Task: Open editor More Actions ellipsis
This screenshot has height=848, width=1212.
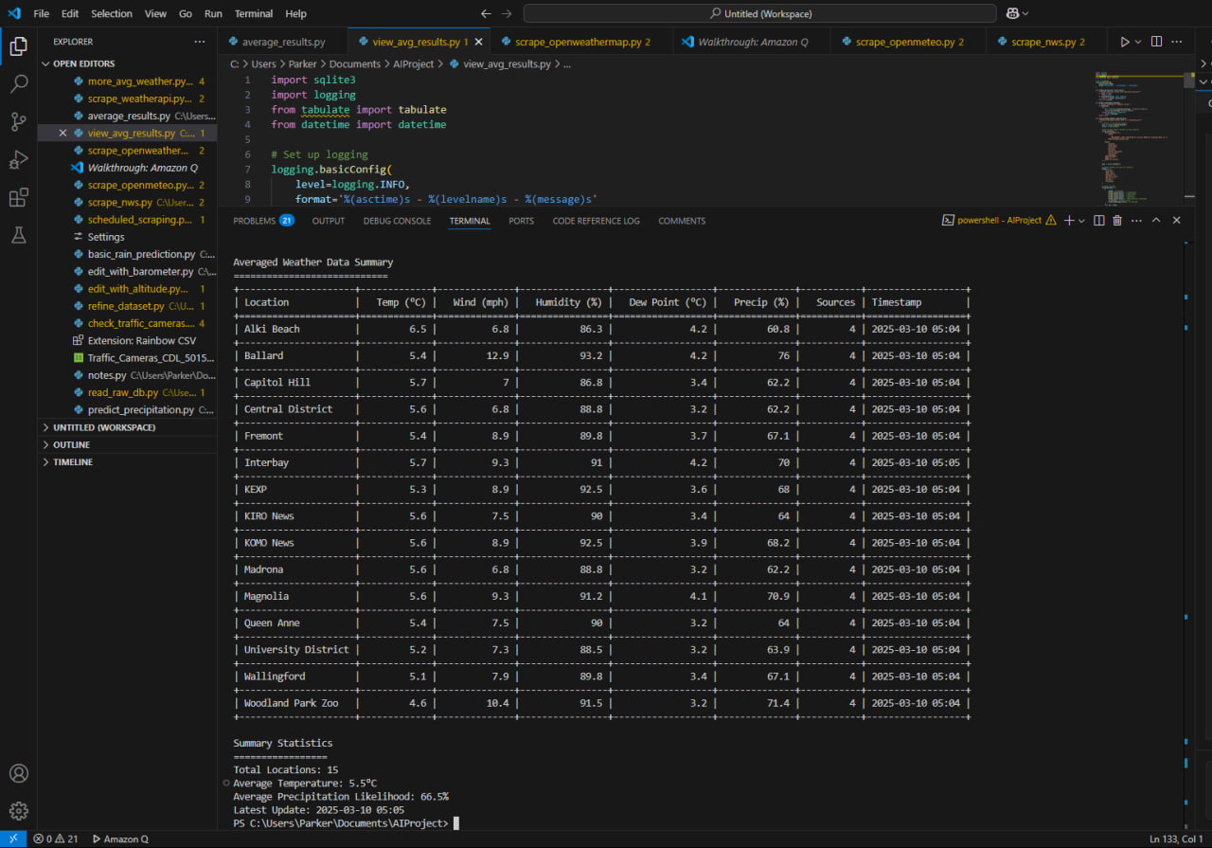Action: coord(1177,42)
